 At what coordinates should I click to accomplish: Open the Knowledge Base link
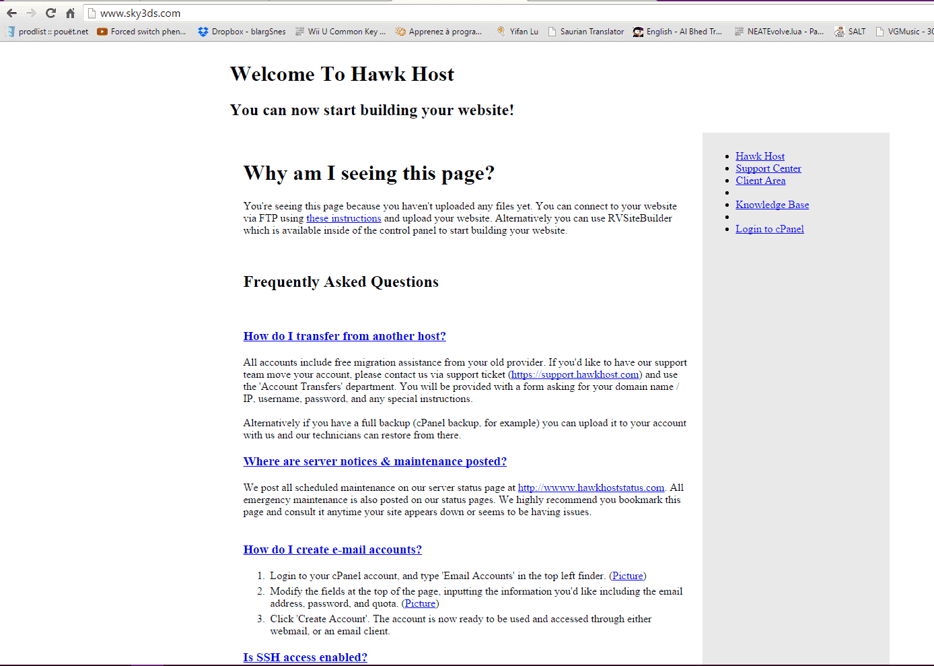click(772, 205)
